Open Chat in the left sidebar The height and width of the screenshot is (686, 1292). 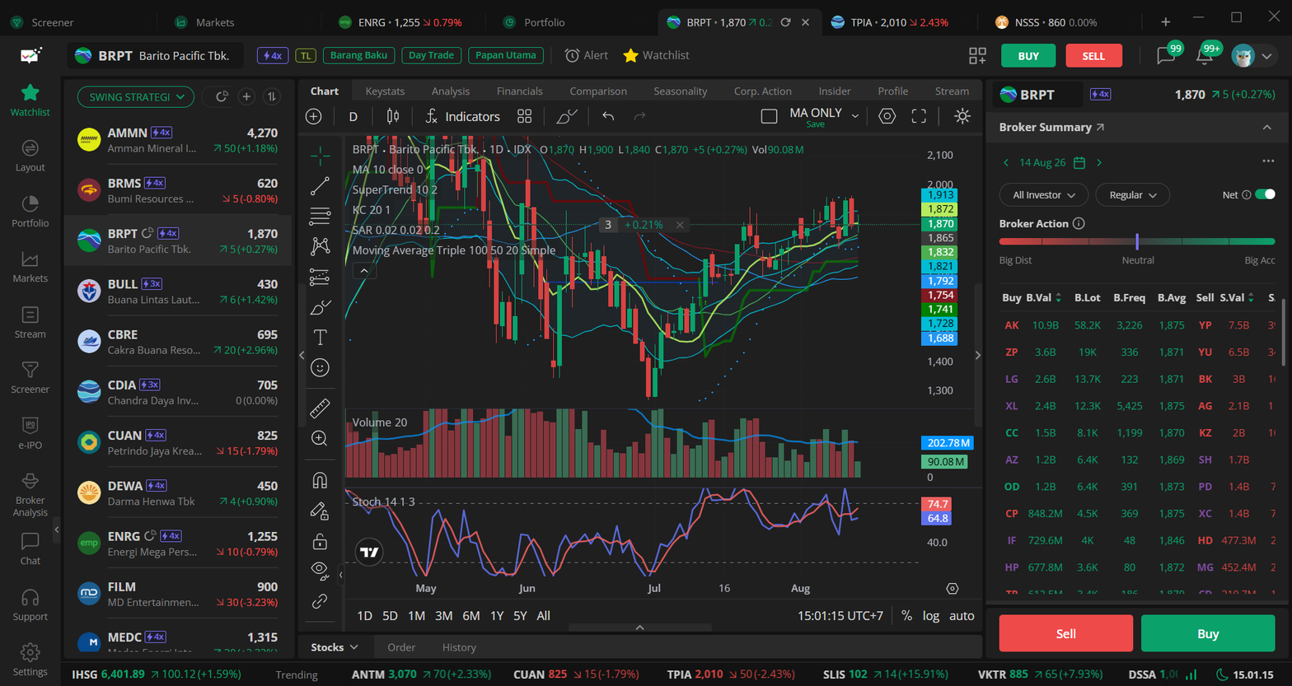[30, 548]
